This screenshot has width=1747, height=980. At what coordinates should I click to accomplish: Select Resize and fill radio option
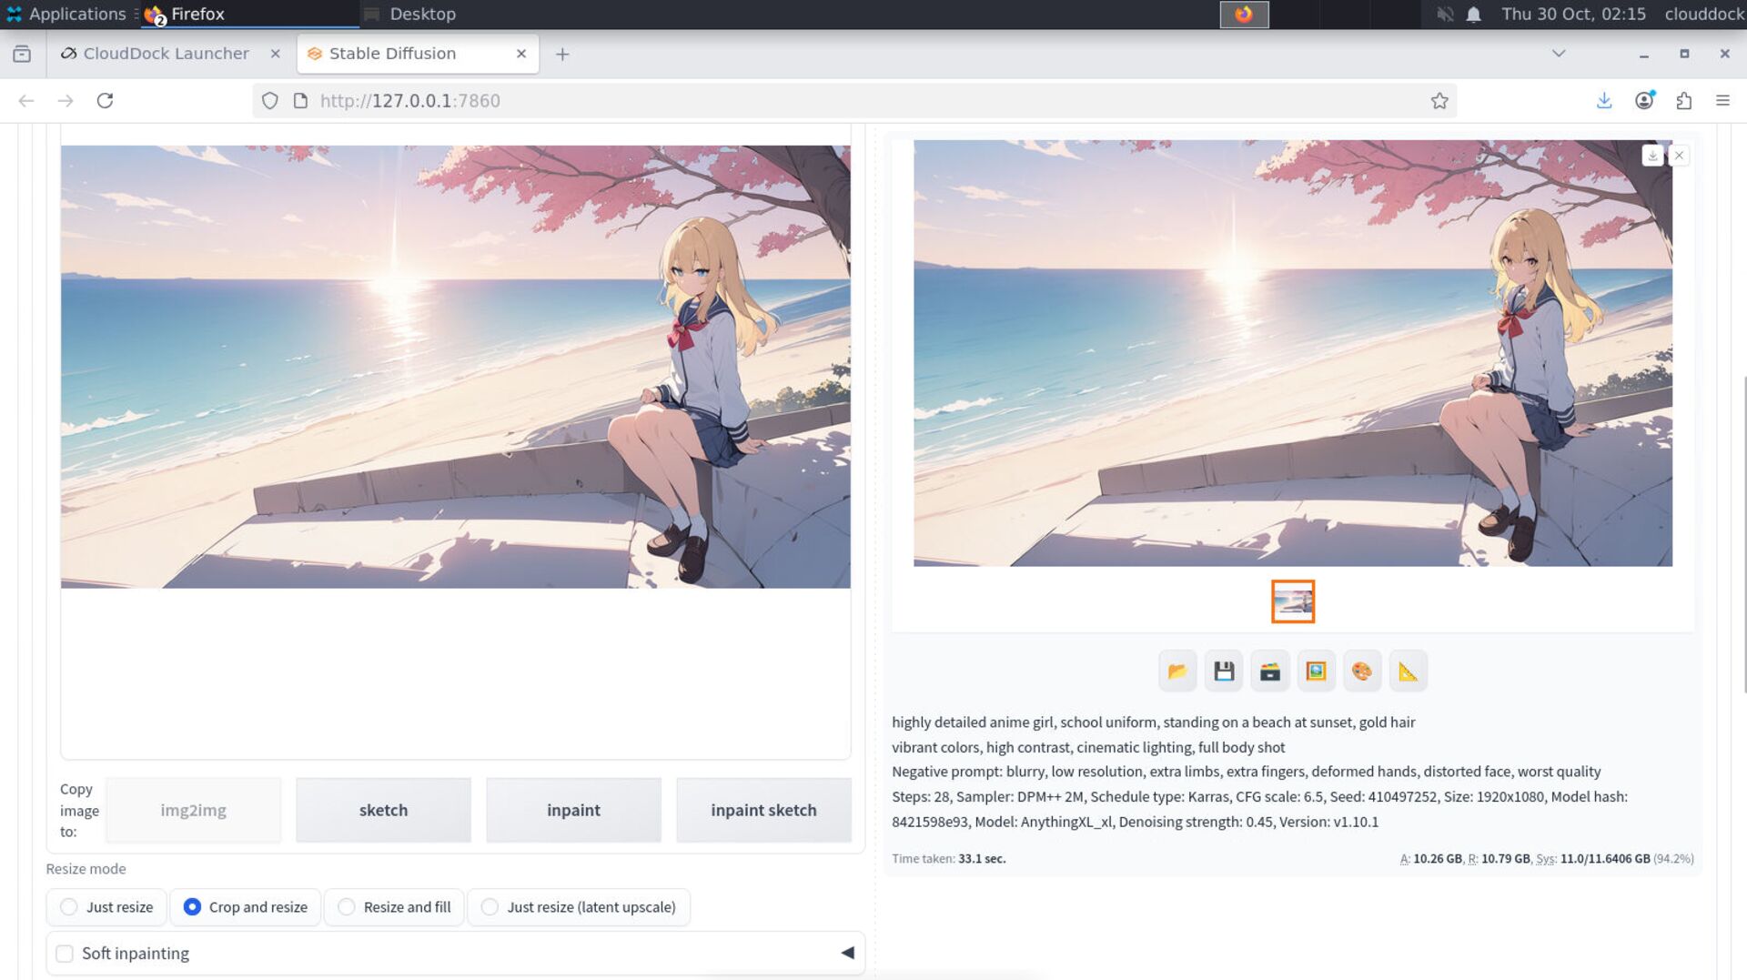click(x=347, y=907)
